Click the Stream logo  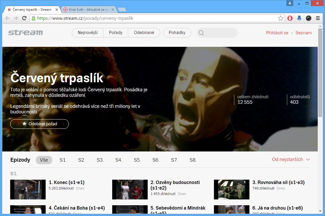(26, 33)
